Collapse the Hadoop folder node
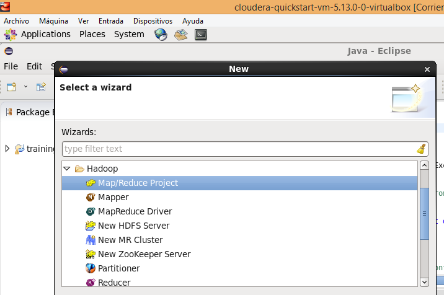This screenshot has width=444, height=295. coord(67,169)
